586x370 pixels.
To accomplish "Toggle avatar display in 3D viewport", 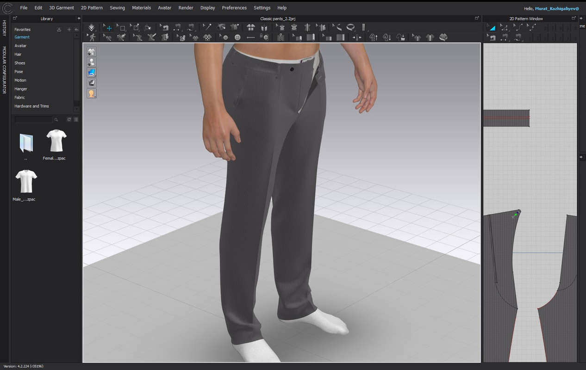I will click(x=92, y=62).
